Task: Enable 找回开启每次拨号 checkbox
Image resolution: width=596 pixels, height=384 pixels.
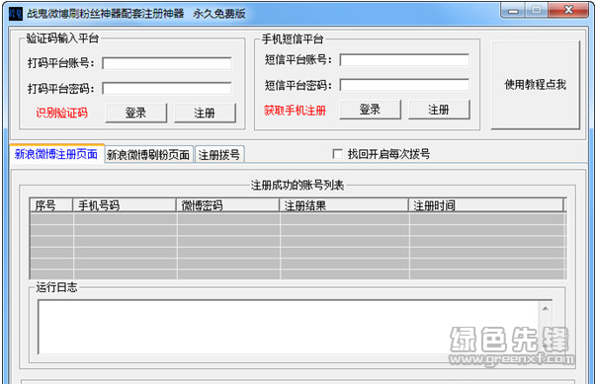Action: pos(337,154)
